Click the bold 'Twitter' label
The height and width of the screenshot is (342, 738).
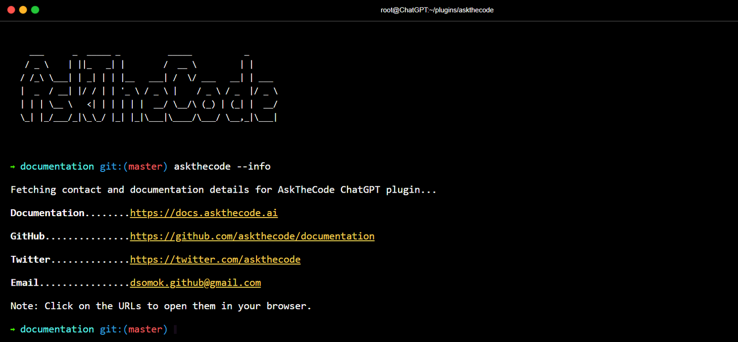tap(30, 259)
